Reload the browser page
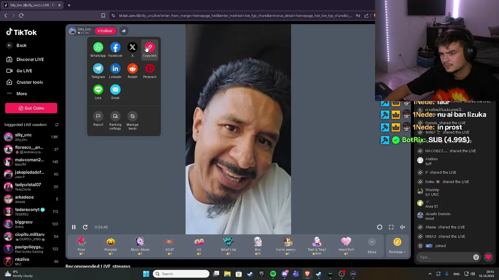Viewport: 499px width, 280px height. click(x=21, y=16)
